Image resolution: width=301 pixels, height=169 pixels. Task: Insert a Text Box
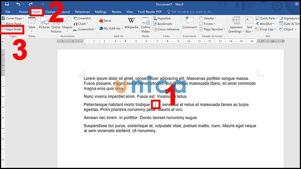249,25
